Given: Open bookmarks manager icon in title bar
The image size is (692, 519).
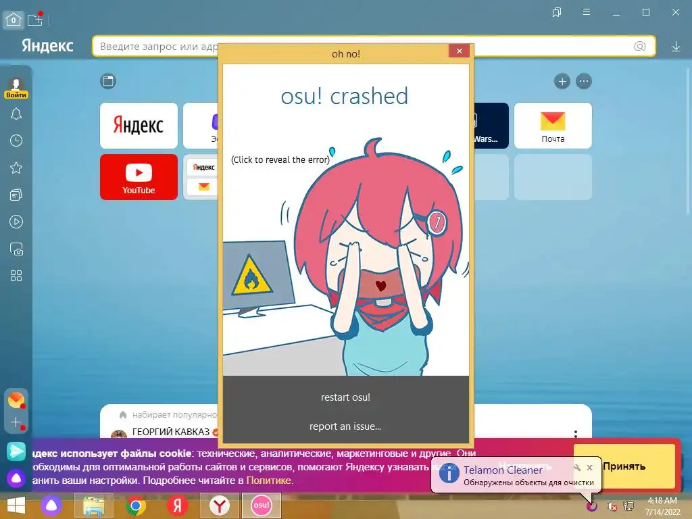Looking at the screenshot, I should [x=557, y=12].
